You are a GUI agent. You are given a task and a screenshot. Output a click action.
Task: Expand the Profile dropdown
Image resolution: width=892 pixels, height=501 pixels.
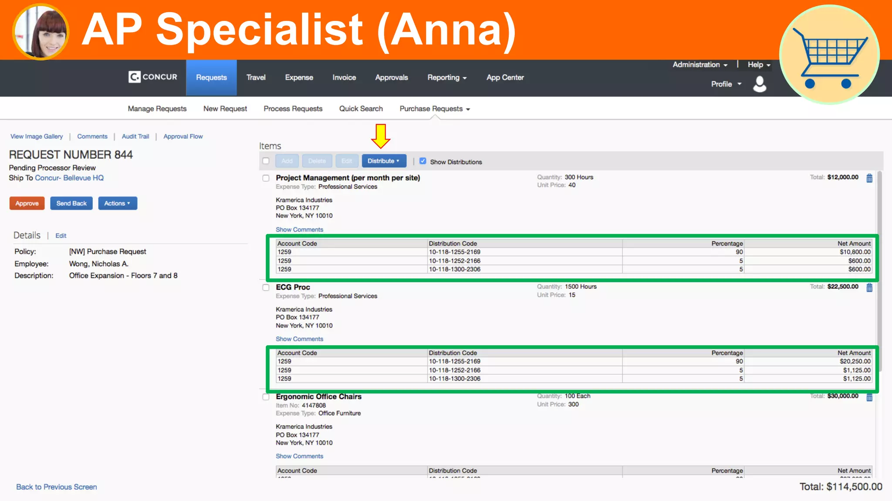click(726, 84)
